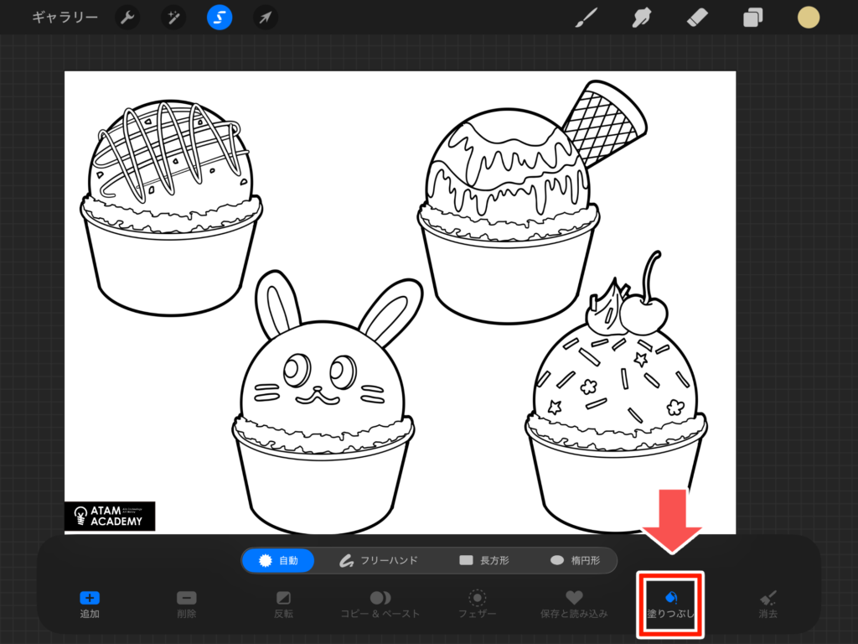Switch selection mode to 自動 (Automatic)
Viewport: 858px width, 644px height.
click(278, 560)
